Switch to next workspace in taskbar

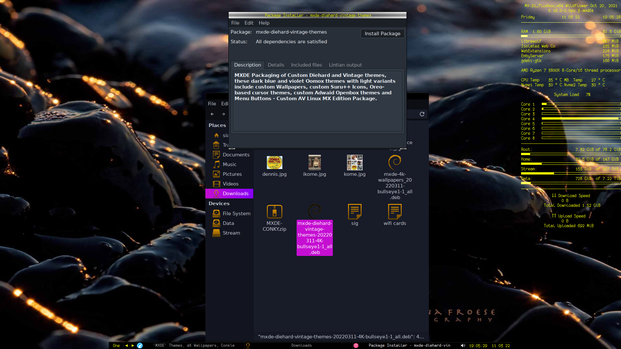coord(133,345)
